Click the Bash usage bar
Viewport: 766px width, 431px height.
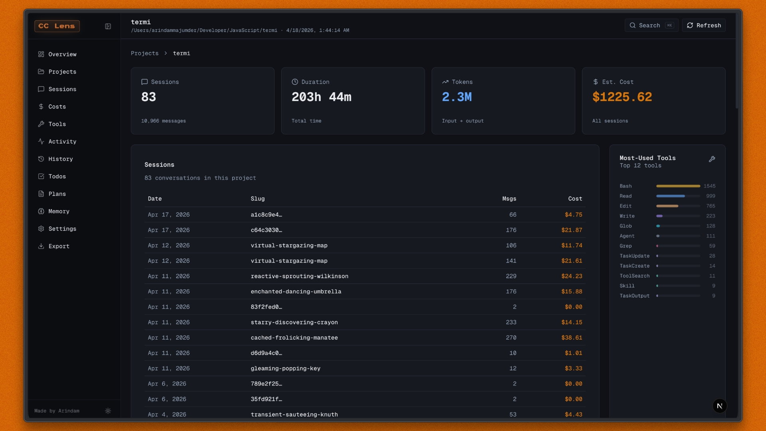678,186
